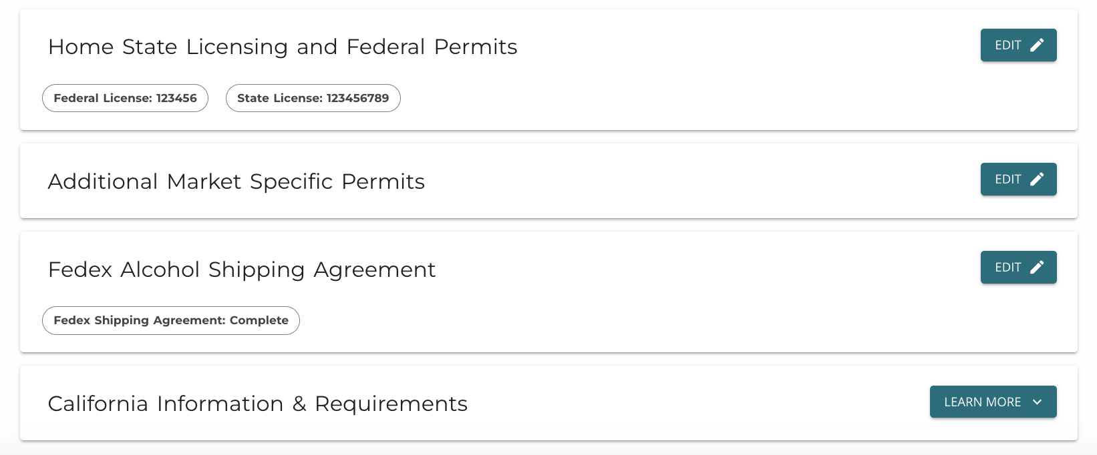Viewport: 1097px width, 455px height.
Task: Select the pencil icon beside Additional Market Permits
Action: (1038, 179)
